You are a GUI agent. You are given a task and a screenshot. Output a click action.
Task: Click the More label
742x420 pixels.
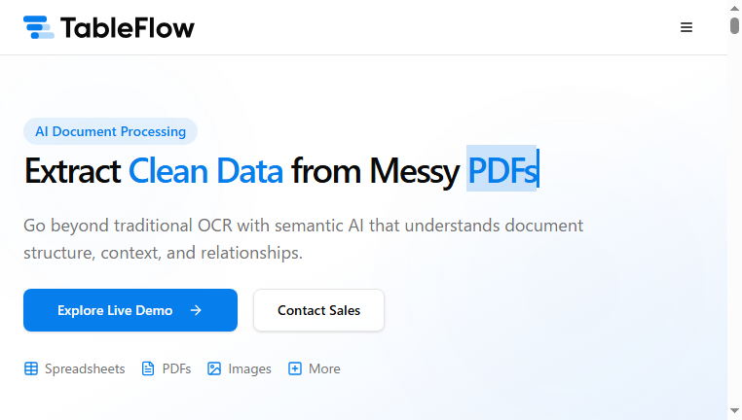pos(324,368)
